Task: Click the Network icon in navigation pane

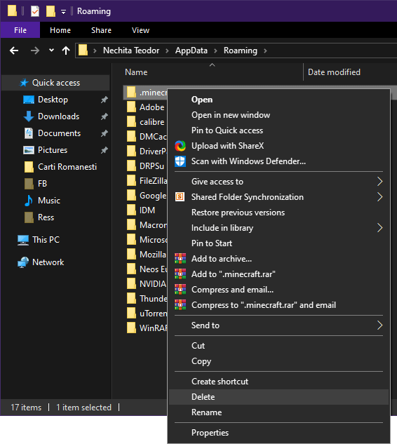Action: point(23,262)
